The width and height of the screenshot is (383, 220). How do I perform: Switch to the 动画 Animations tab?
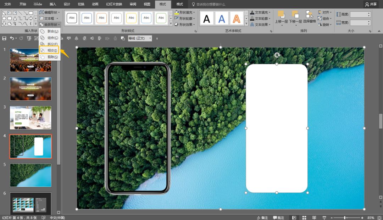(x=95, y=4)
